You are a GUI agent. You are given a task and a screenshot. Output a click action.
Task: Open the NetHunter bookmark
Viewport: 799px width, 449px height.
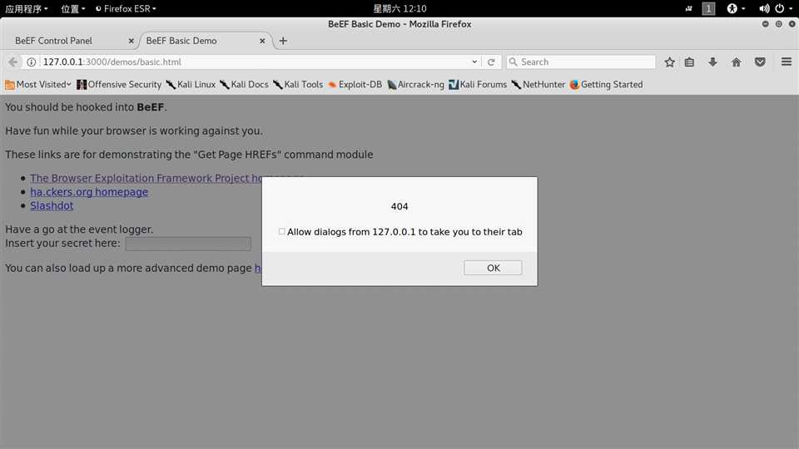(x=538, y=85)
